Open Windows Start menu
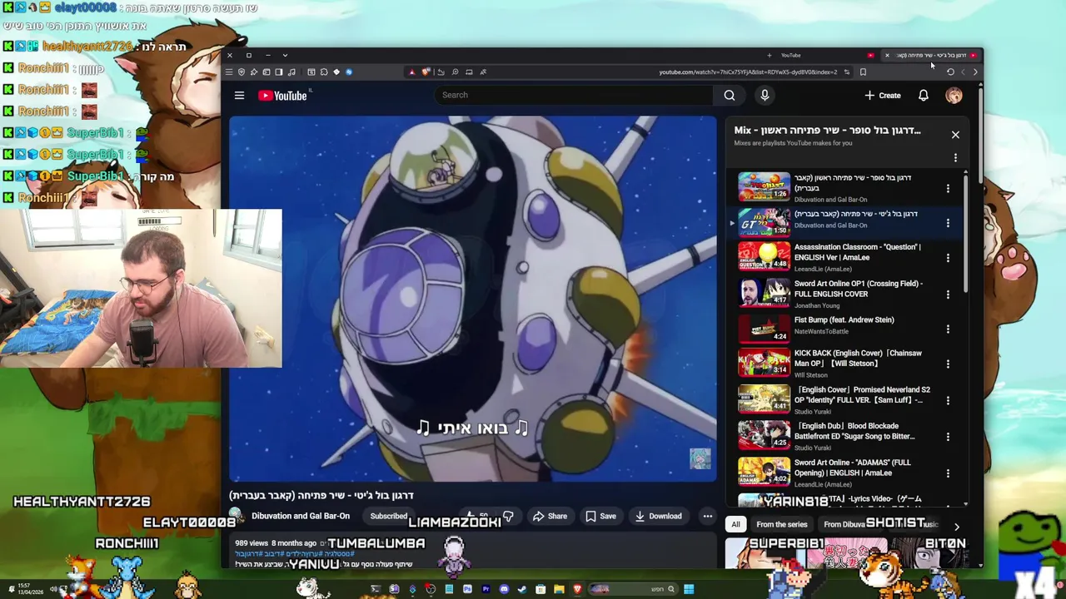1066x599 pixels. (x=689, y=589)
